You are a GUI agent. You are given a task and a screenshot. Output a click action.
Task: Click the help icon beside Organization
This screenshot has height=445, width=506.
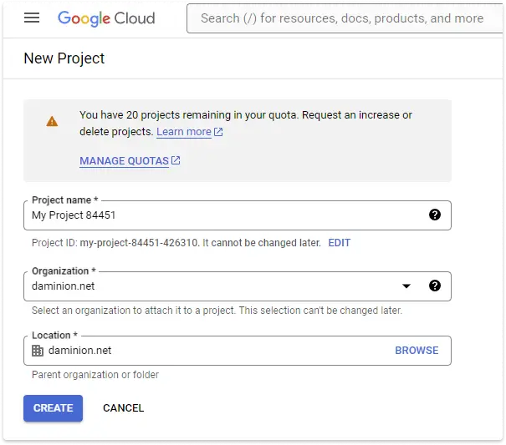pos(435,286)
